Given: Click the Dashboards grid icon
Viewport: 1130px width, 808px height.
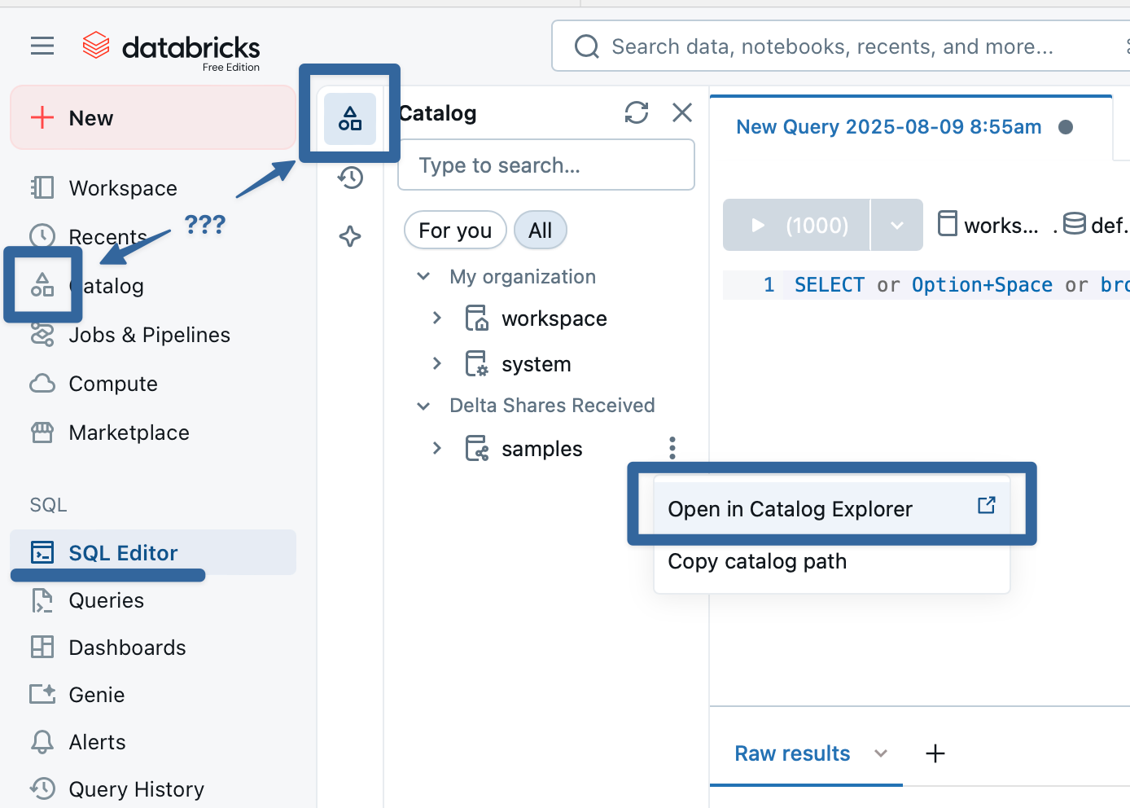Looking at the screenshot, I should pyautogui.click(x=42, y=648).
